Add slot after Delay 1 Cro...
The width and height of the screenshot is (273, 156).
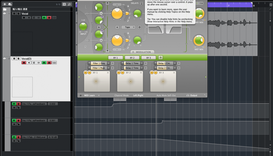click(179, 63)
